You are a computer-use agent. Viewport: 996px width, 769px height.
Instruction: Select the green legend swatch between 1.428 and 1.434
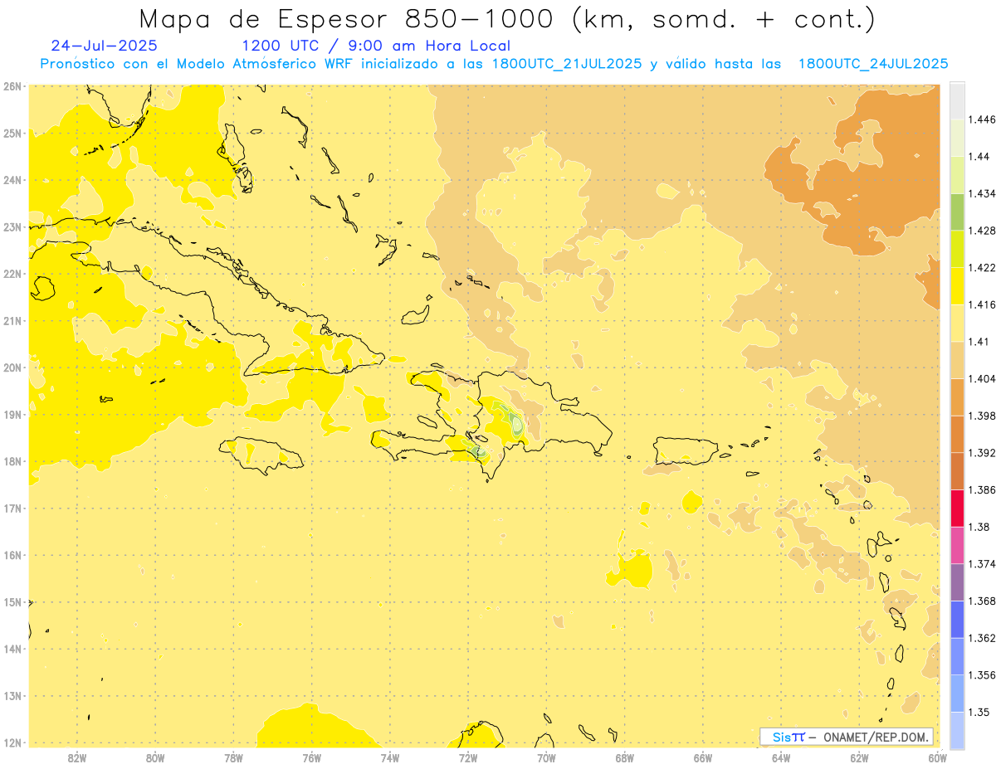957,212
